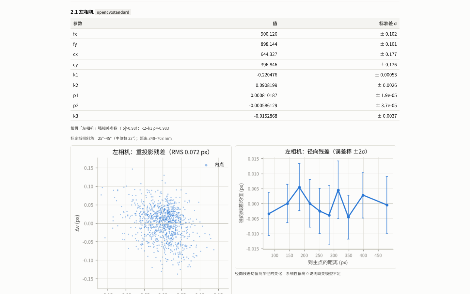The height and width of the screenshot is (294, 470).
Task: Click the k3 standard deviation ± 0.0037
Action: click(387, 116)
